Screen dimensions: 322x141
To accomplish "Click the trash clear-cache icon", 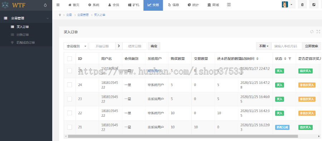I will (x=302, y=5).
